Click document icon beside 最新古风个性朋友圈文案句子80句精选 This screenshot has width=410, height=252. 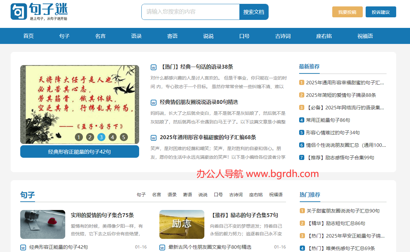click(162, 248)
